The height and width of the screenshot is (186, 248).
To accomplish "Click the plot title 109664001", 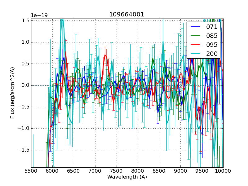I will click(x=127, y=15).
